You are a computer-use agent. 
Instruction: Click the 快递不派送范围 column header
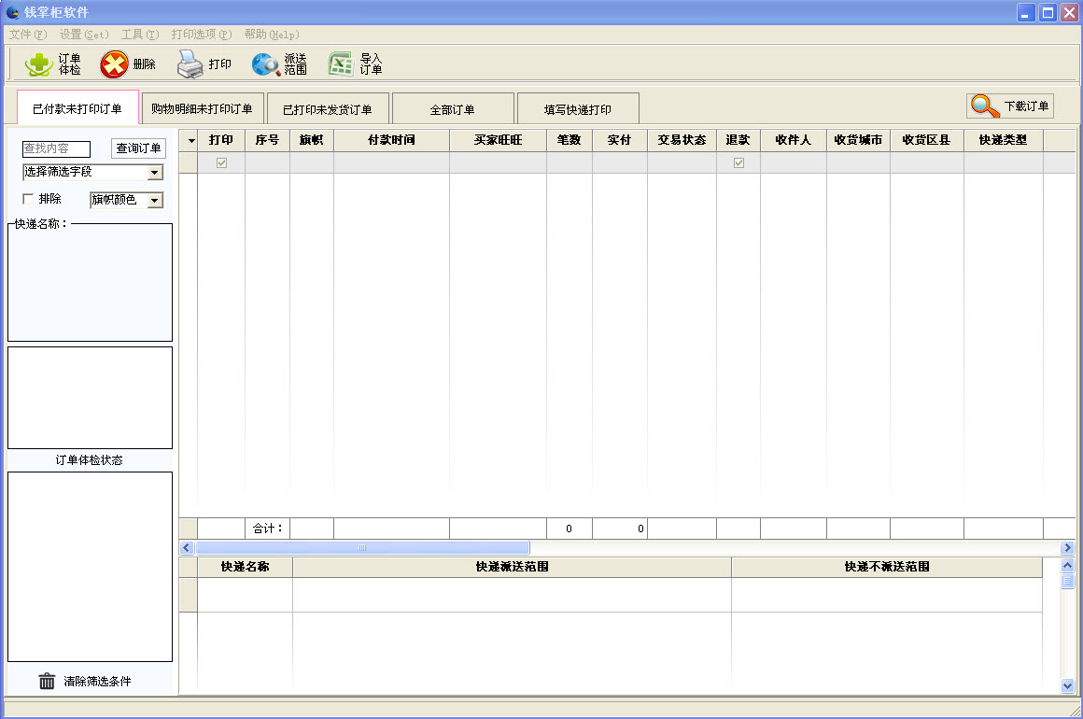coord(887,567)
